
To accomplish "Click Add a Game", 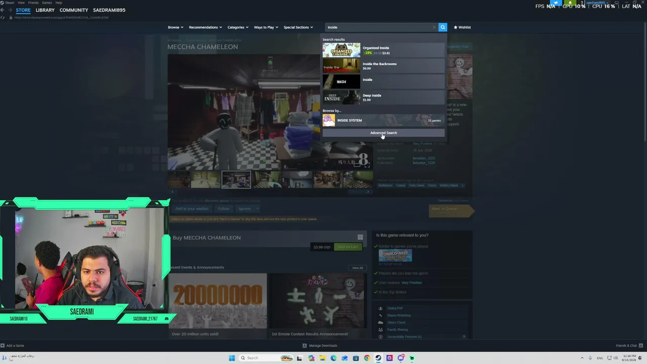I will pyautogui.click(x=13, y=346).
